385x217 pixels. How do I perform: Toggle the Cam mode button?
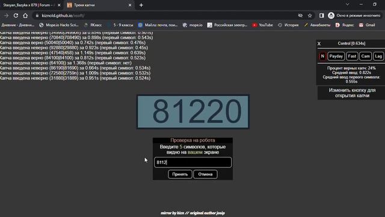point(365,56)
